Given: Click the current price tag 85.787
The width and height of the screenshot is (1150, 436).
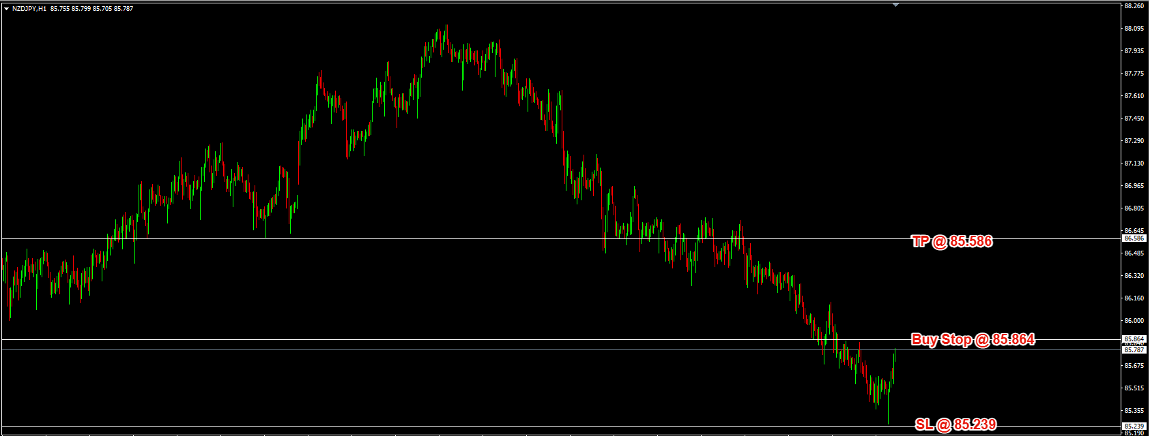Looking at the screenshot, I should [1135, 349].
